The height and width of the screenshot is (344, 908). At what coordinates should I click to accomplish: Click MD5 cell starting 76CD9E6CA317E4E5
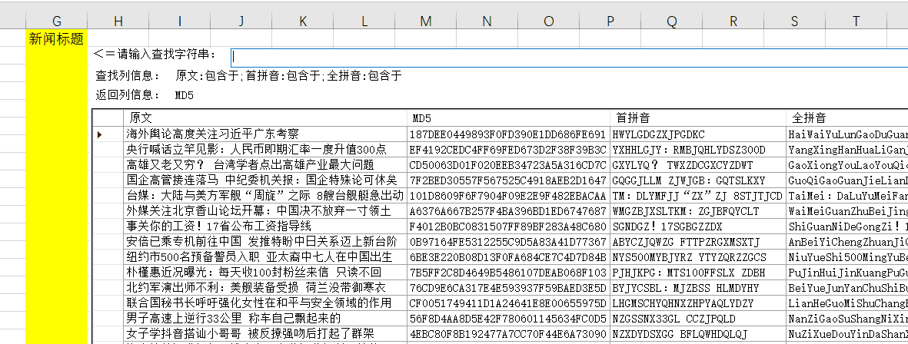(508, 287)
